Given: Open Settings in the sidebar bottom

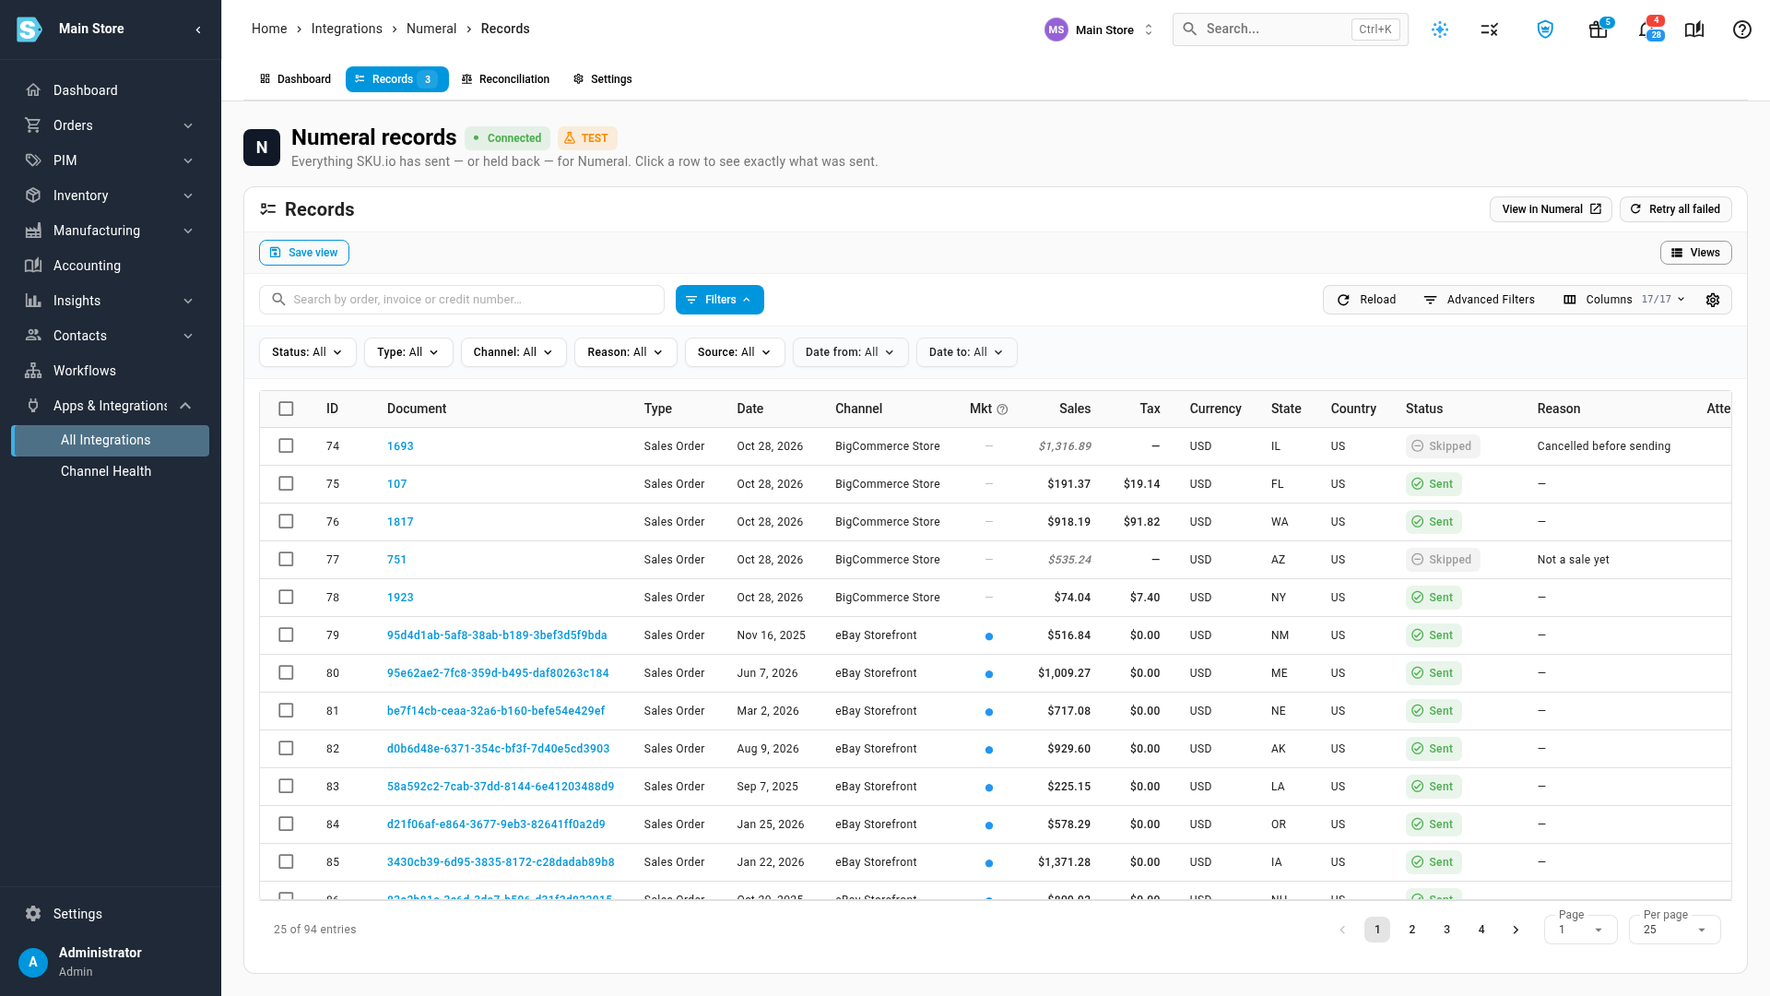Looking at the screenshot, I should [x=111, y=914].
